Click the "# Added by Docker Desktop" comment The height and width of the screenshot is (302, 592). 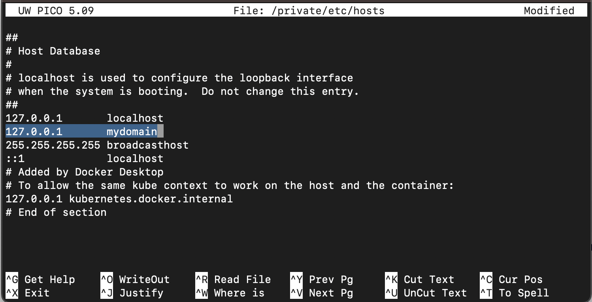[85, 172]
